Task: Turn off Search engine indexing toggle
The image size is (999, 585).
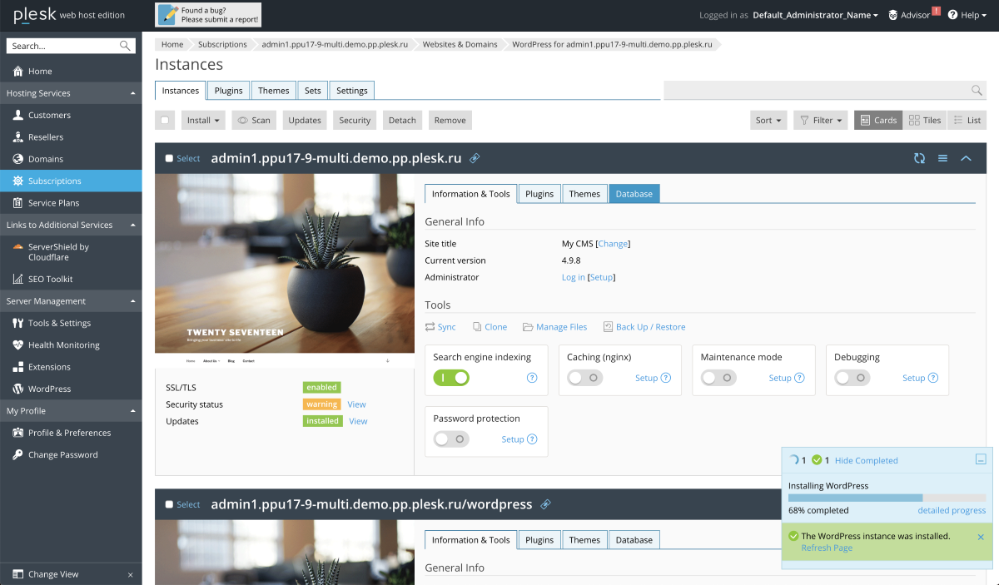Action: click(x=451, y=378)
